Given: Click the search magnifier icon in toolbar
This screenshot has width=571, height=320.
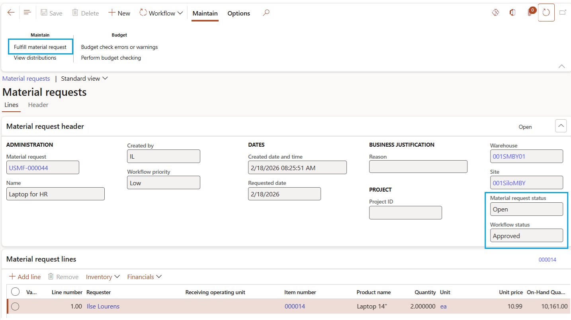Looking at the screenshot, I should pos(266,13).
